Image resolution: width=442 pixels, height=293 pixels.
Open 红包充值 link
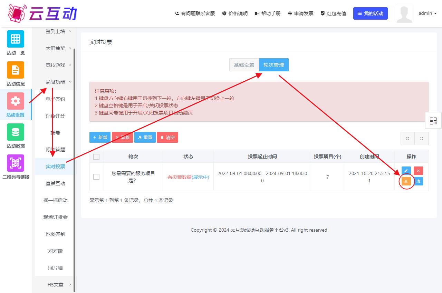click(x=333, y=13)
